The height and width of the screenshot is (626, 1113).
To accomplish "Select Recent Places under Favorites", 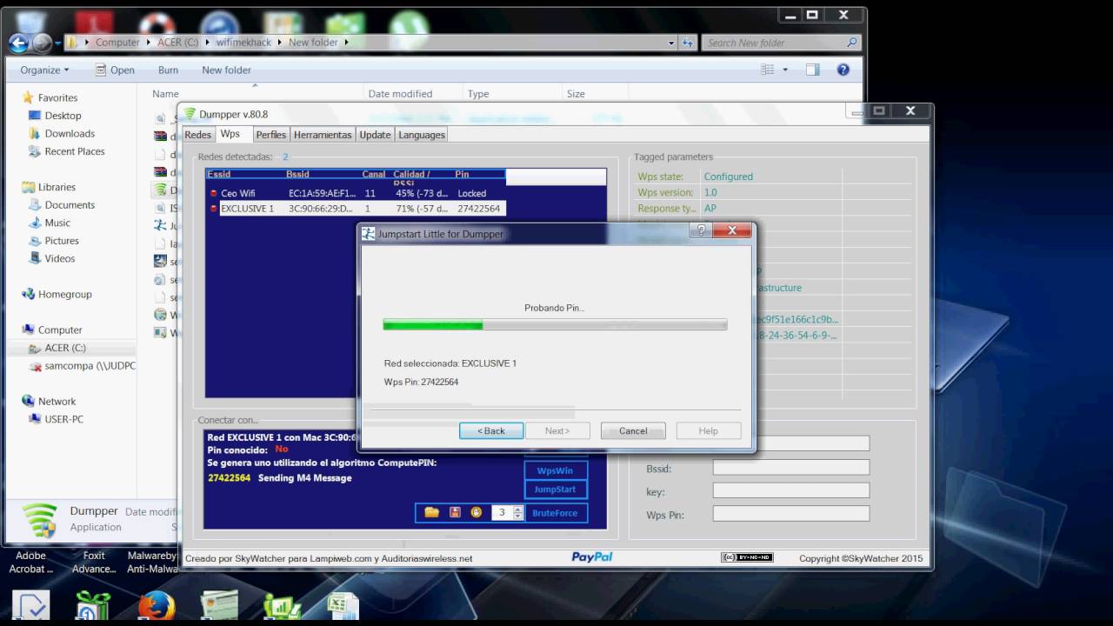I will click(x=74, y=151).
